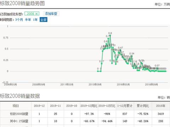This screenshot has width=170, height=127.
Task: Click the 288 cell in the 1.2T row
Action: tap(161, 121)
